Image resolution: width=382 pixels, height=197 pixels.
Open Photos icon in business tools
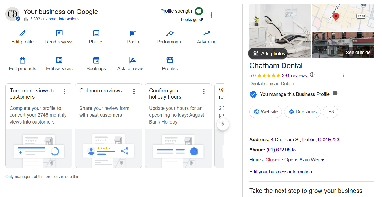coord(96,33)
